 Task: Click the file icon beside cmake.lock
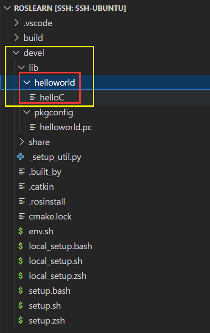pyautogui.click(x=22, y=216)
